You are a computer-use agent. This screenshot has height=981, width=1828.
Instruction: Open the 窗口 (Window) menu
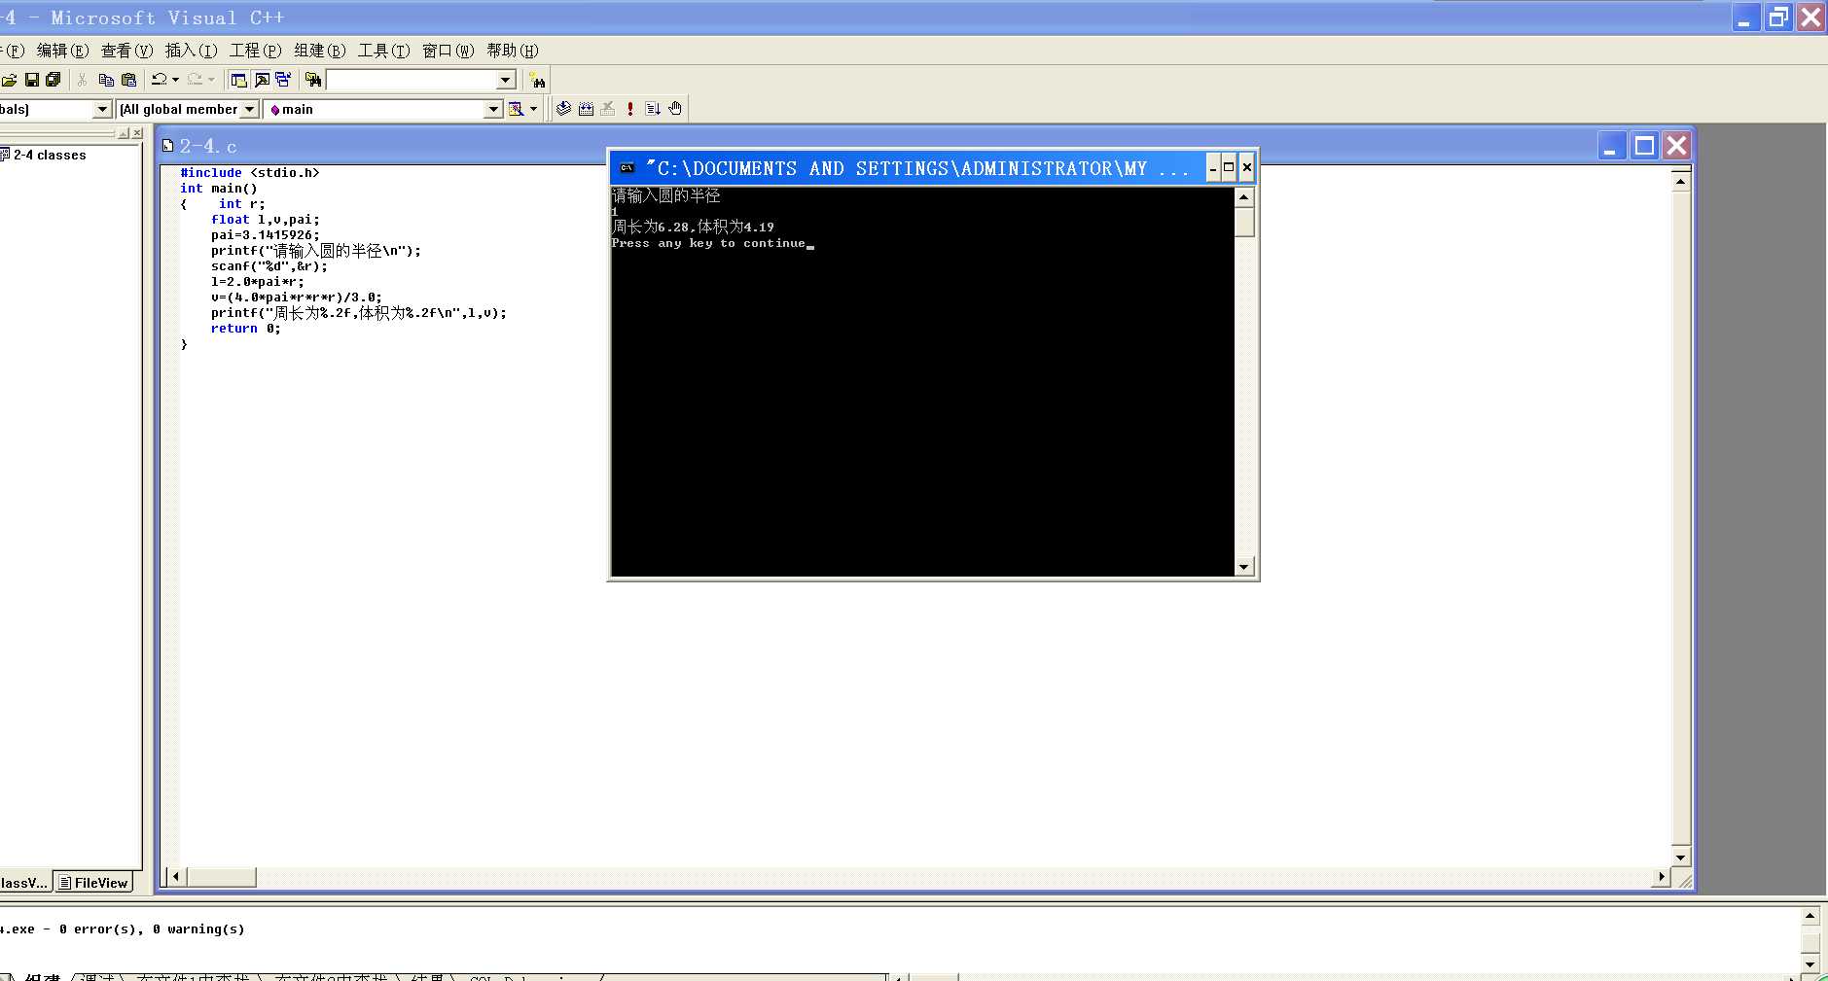(x=448, y=51)
